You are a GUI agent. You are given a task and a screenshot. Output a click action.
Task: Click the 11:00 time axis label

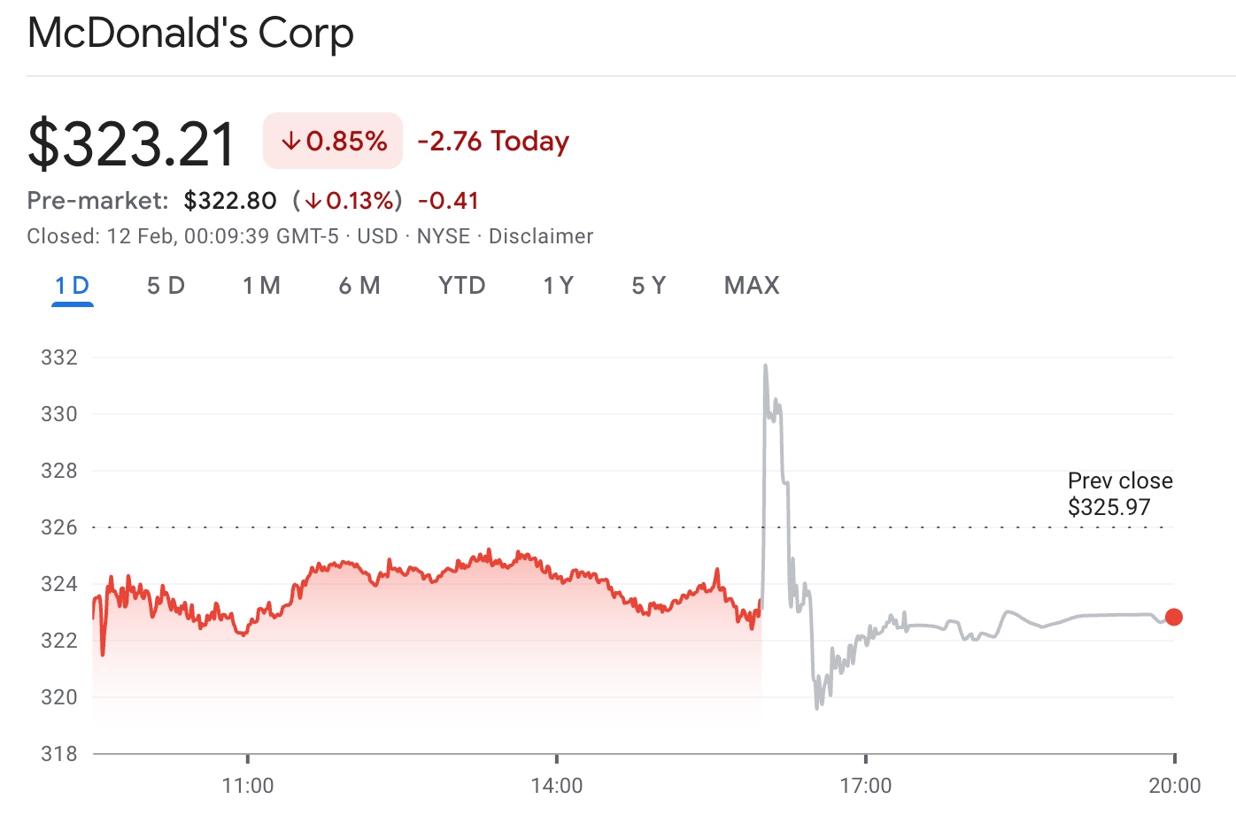[x=248, y=786]
